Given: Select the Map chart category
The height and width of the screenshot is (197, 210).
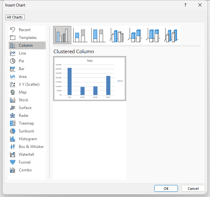Looking at the screenshot, I should click(x=27, y=92).
